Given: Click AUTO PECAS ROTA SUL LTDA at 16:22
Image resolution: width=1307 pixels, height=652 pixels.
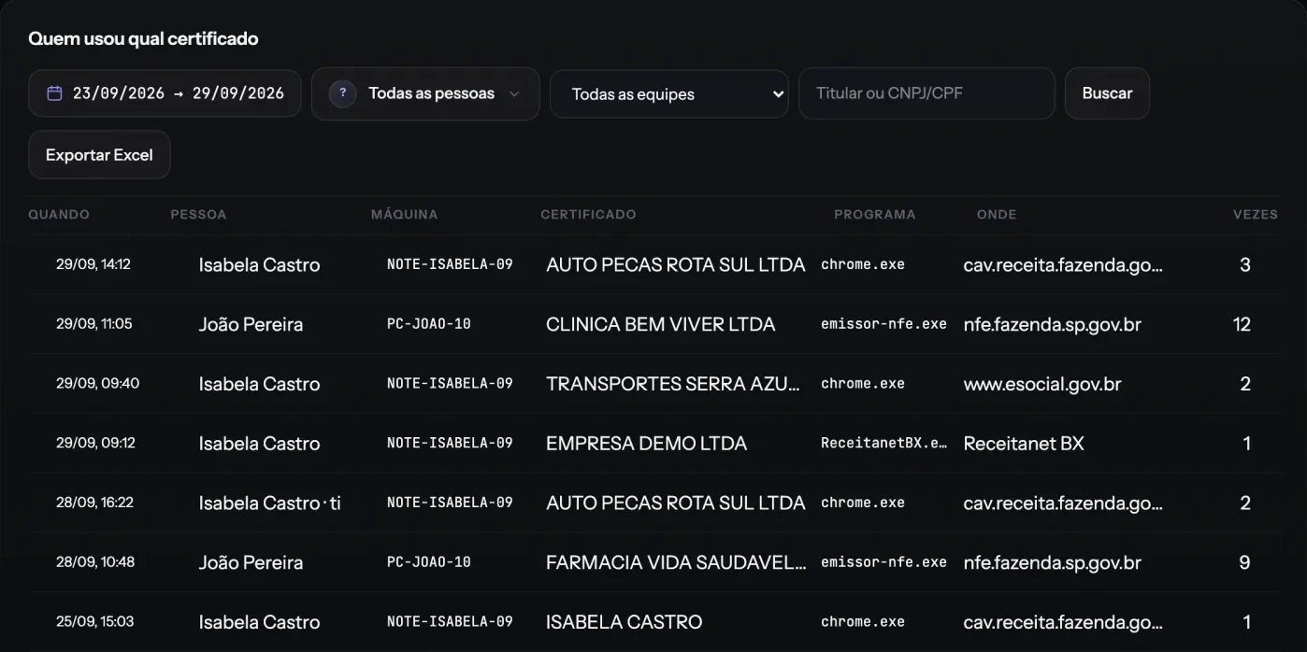Looking at the screenshot, I should pyautogui.click(x=675, y=503).
